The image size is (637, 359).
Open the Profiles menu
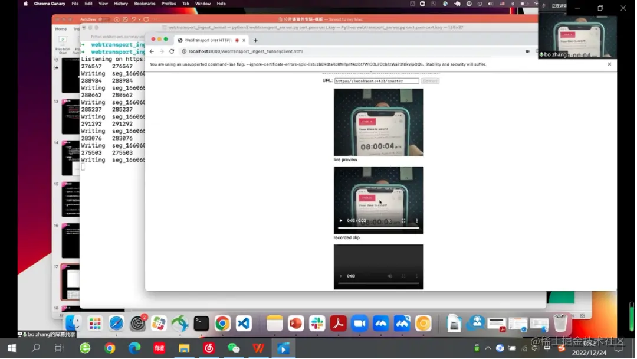(169, 4)
